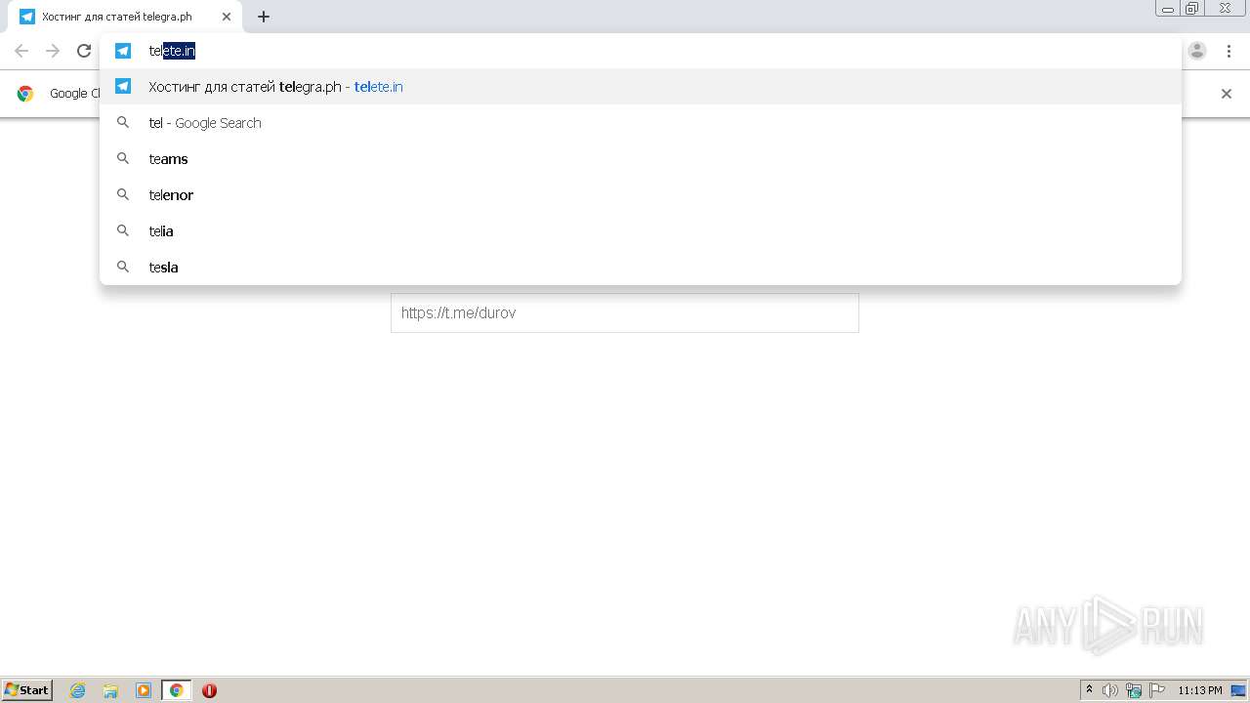Open the network tray icon
The image size is (1250, 703).
coord(1134,690)
